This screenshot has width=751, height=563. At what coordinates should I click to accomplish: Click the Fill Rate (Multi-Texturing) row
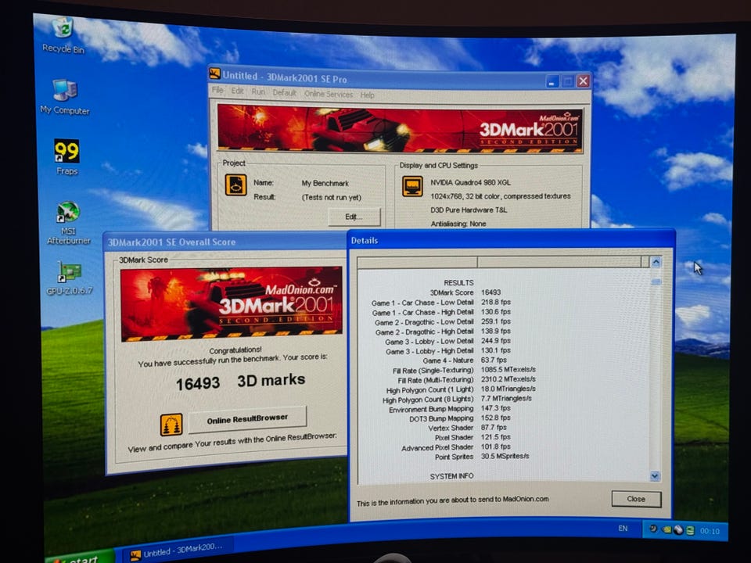pos(466,380)
